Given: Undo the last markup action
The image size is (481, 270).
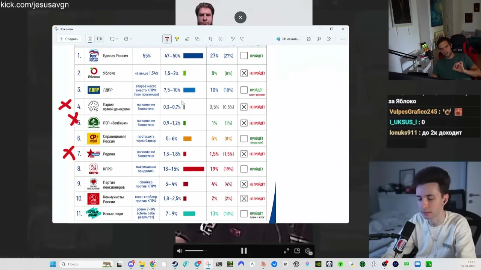Looking at the screenshot, I should 233,39.
